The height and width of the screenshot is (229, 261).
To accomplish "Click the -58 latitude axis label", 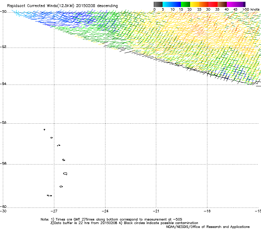I will pos(3,163).
